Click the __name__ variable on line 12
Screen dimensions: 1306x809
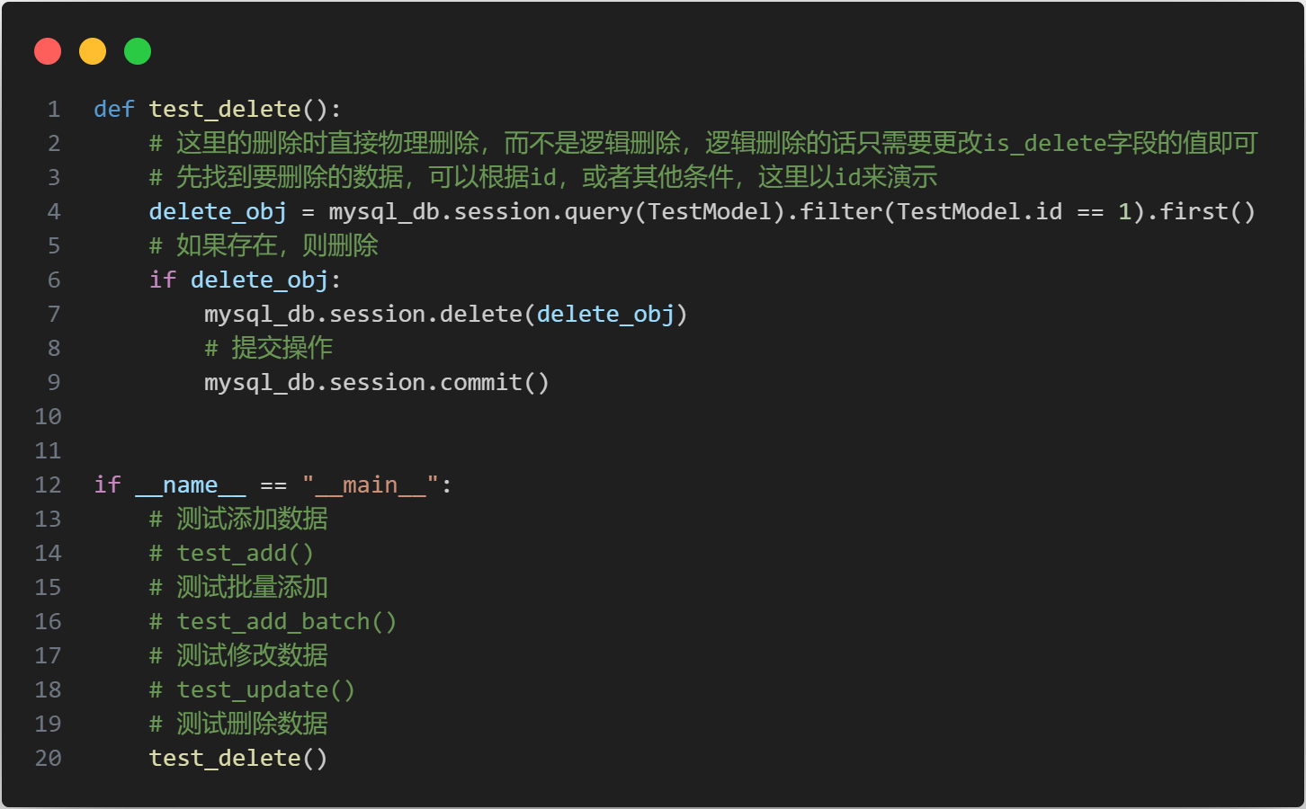pyautogui.click(x=191, y=485)
